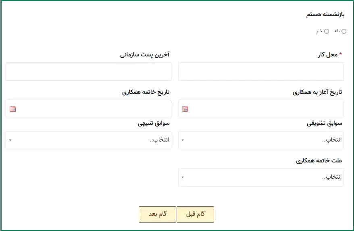
Task: Select the خیر radio button
Action: click(x=327, y=31)
